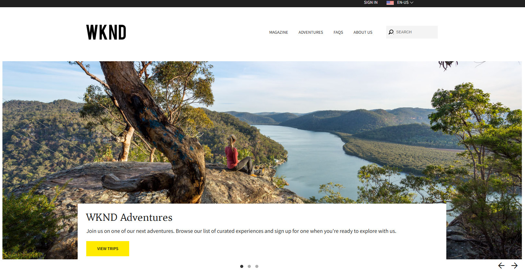Go to previous slide with left arrow

(501, 266)
